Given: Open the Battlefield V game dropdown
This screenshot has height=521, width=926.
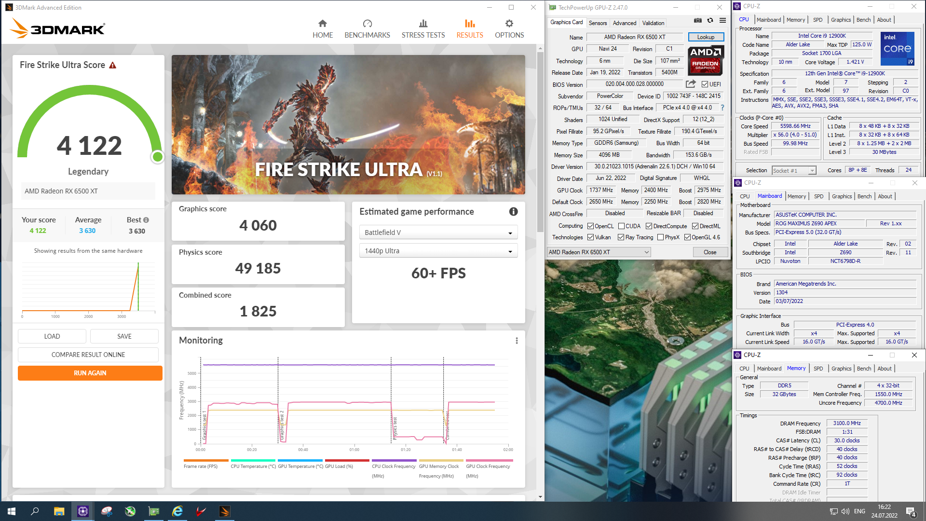Looking at the screenshot, I should click(438, 233).
